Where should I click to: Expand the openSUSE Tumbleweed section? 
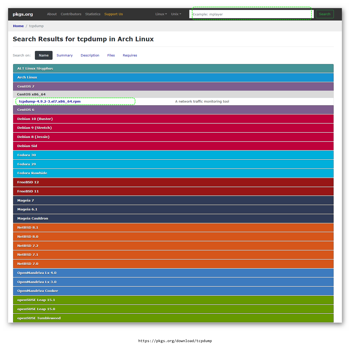click(x=173, y=318)
